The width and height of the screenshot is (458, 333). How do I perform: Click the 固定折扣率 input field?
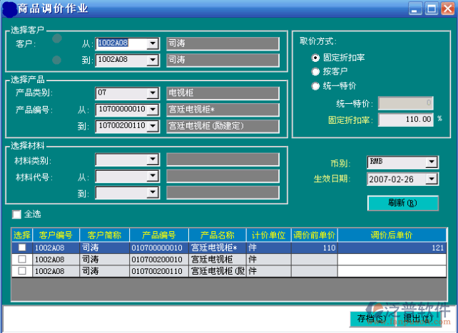coord(405,120)
